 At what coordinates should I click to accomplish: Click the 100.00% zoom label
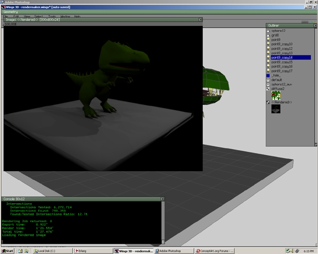coord(11,24)
